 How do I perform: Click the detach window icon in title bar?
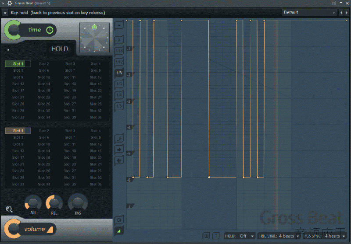pos(333,3)
